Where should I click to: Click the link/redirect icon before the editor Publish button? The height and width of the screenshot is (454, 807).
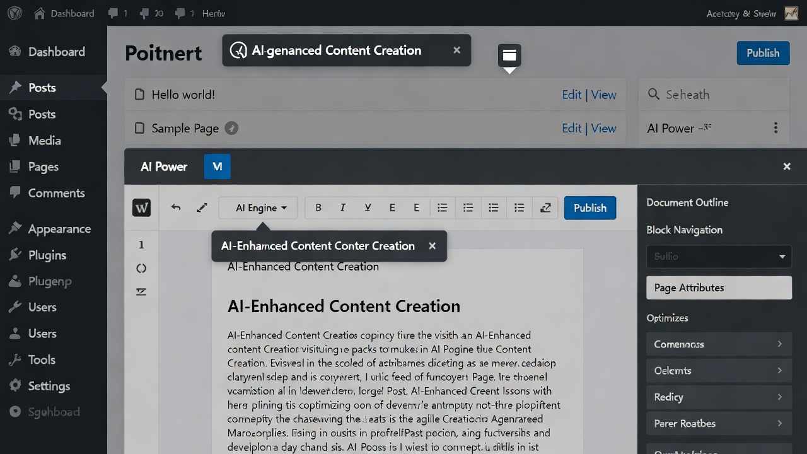click(545, 207)
